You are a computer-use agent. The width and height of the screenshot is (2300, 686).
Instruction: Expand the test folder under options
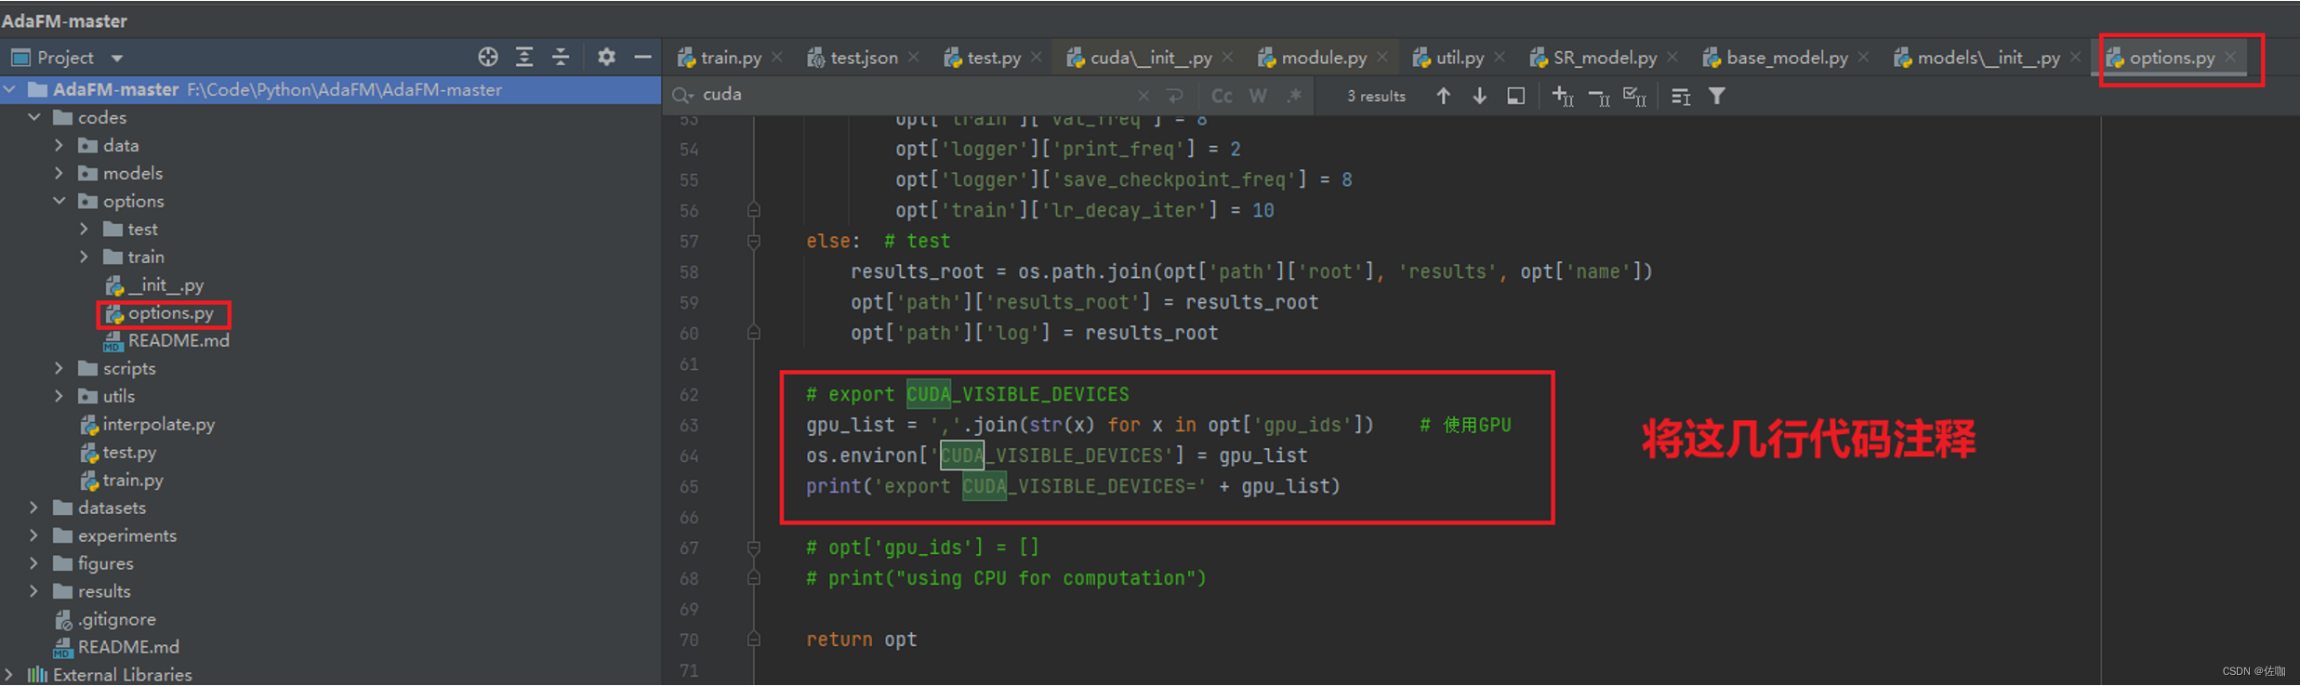84,230
